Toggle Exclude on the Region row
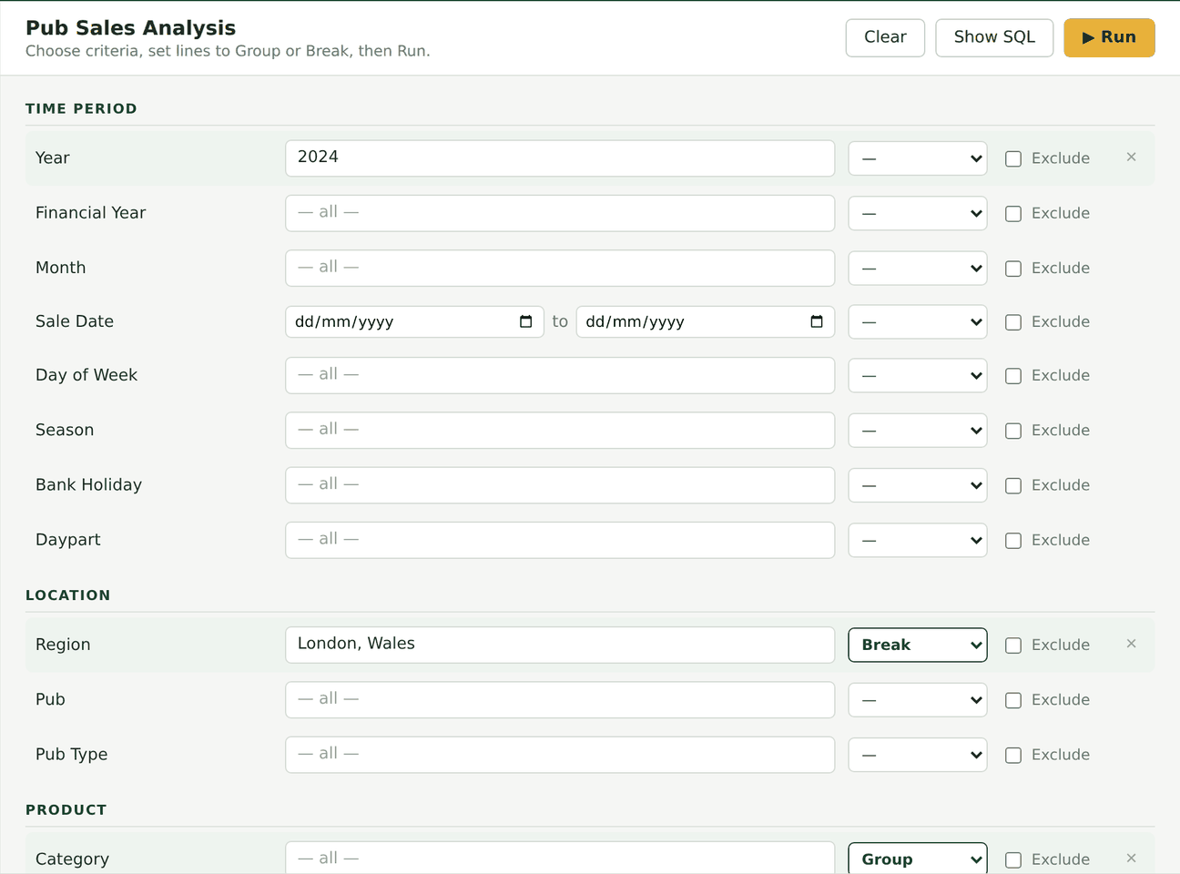The height and width of the screenshot is (874, 1180). tap(1013, 645)
